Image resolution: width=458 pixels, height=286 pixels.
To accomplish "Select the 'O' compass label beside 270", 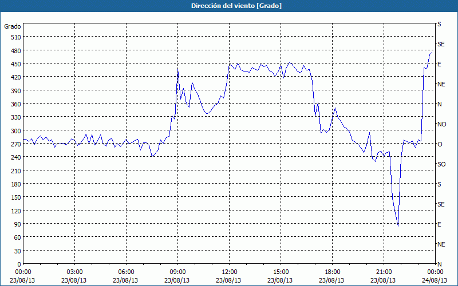I will (x=440, y=144).
